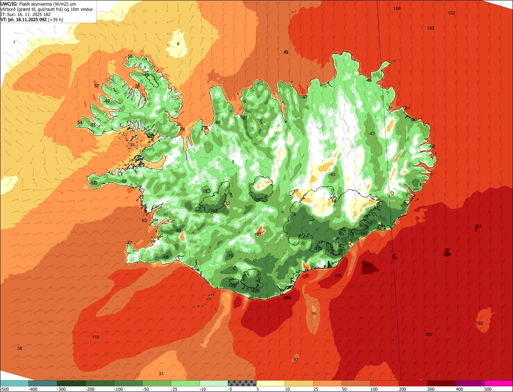Click the value 31 near the legend
Screen dimensions: 513x392
161,374
